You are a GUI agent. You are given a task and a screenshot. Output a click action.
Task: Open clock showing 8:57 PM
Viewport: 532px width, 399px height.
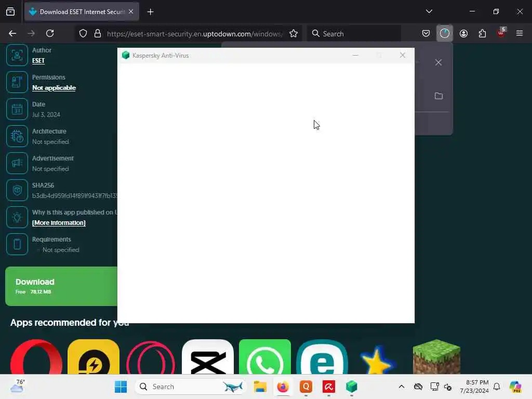pyautogui.click(x=474, y=387)
